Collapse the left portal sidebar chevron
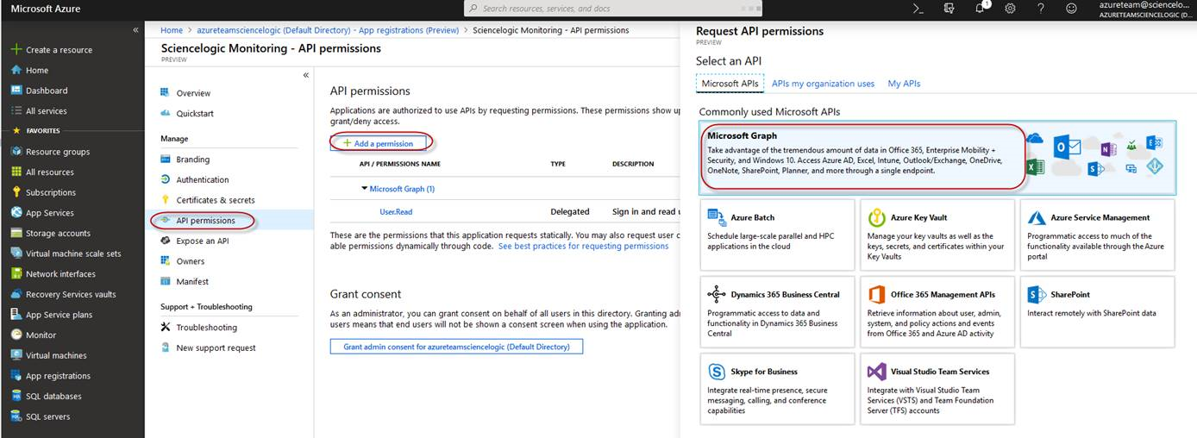Image resolution: width=1197 pixels, height=438 pixels. point(135,30)
